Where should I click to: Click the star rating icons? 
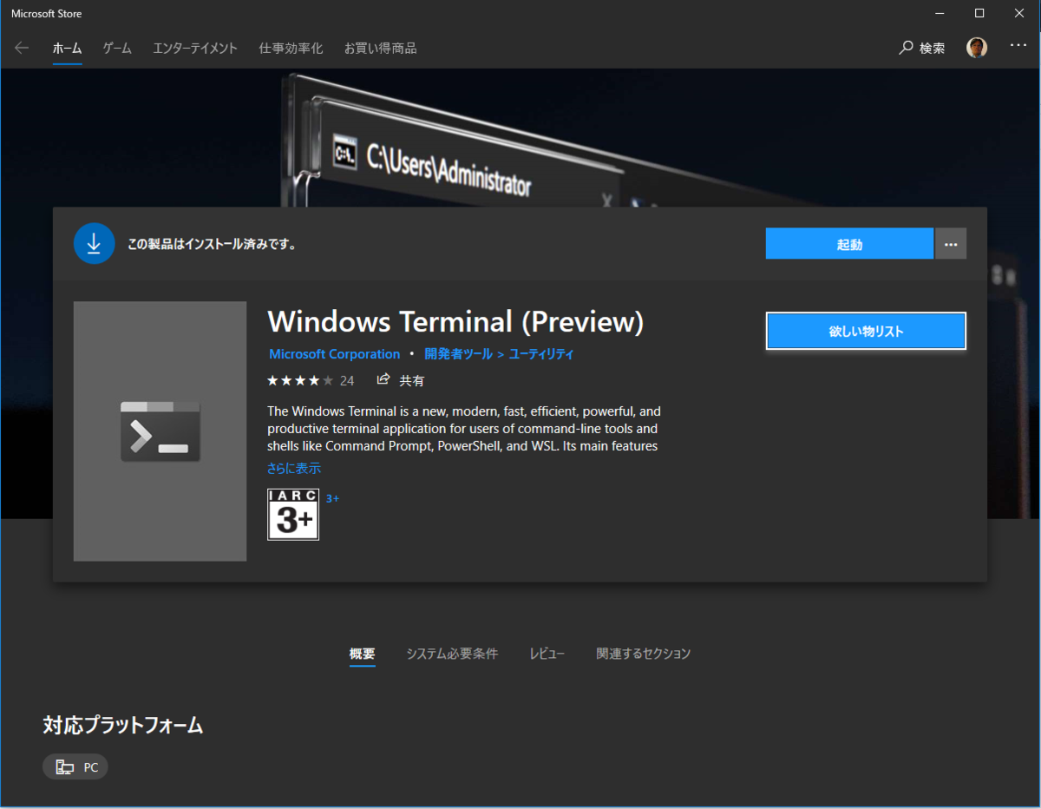[300, 380]
